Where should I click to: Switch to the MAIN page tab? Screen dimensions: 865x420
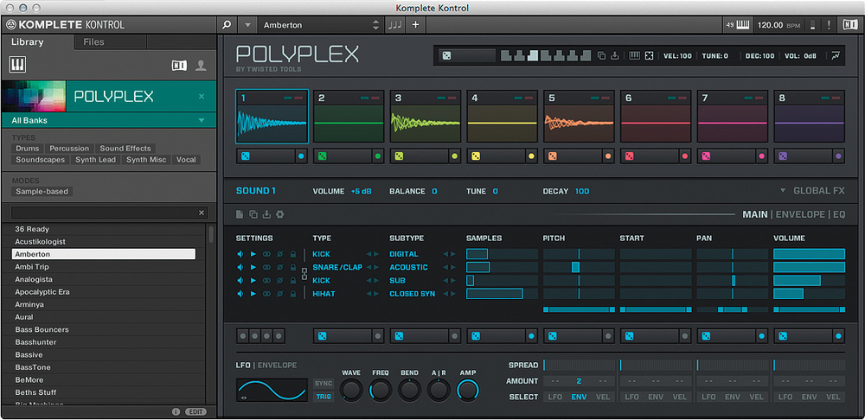755,214
